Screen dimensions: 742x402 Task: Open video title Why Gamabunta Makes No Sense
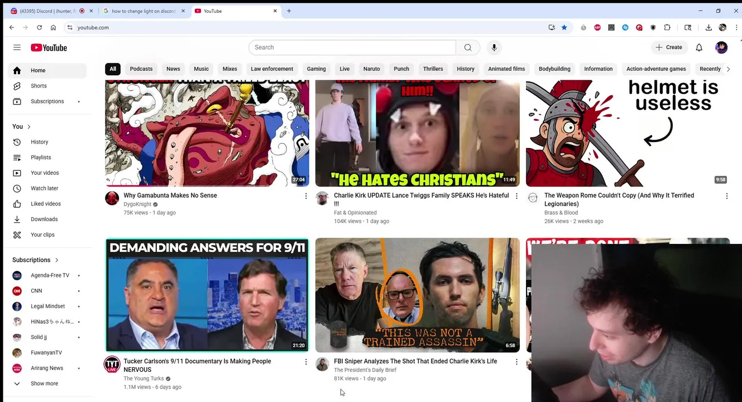tap(170, 195)
